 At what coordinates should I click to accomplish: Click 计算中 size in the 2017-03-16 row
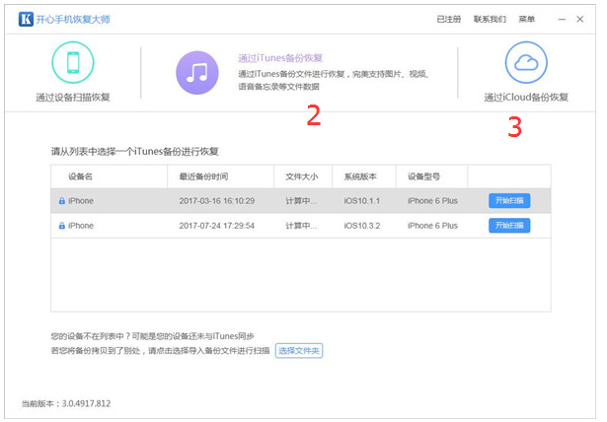click(301, 201)
